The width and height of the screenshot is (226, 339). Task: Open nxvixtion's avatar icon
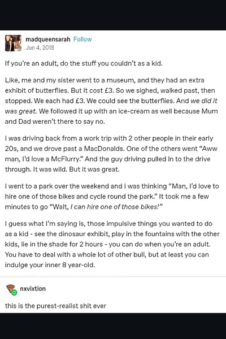[11, 289]
